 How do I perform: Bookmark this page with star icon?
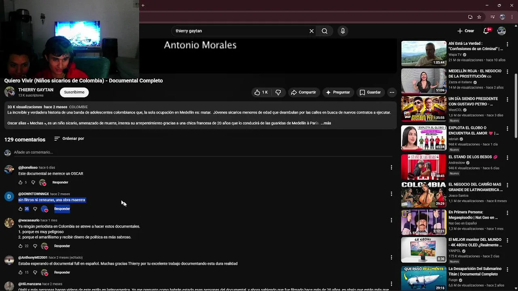click(x=479, y=17)
